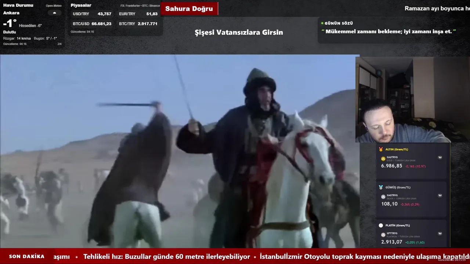Click the XAGTRYG ticker symbol text
Screen dimensions: 470x264
(392, 195)
